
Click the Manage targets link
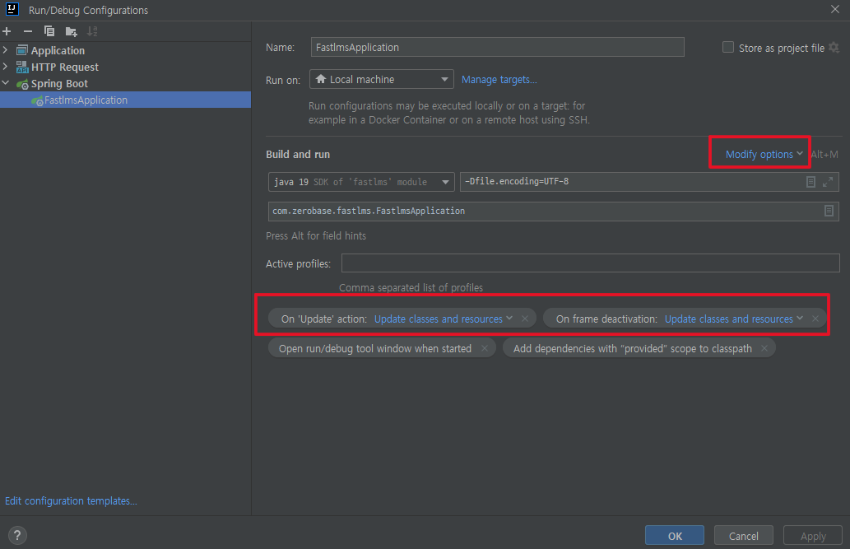(499, 80)
